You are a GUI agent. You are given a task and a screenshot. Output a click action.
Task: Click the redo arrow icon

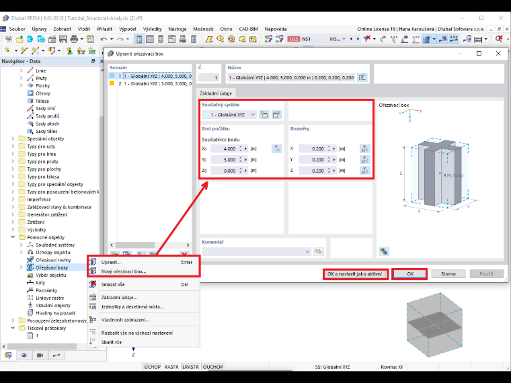coord(120,39)
